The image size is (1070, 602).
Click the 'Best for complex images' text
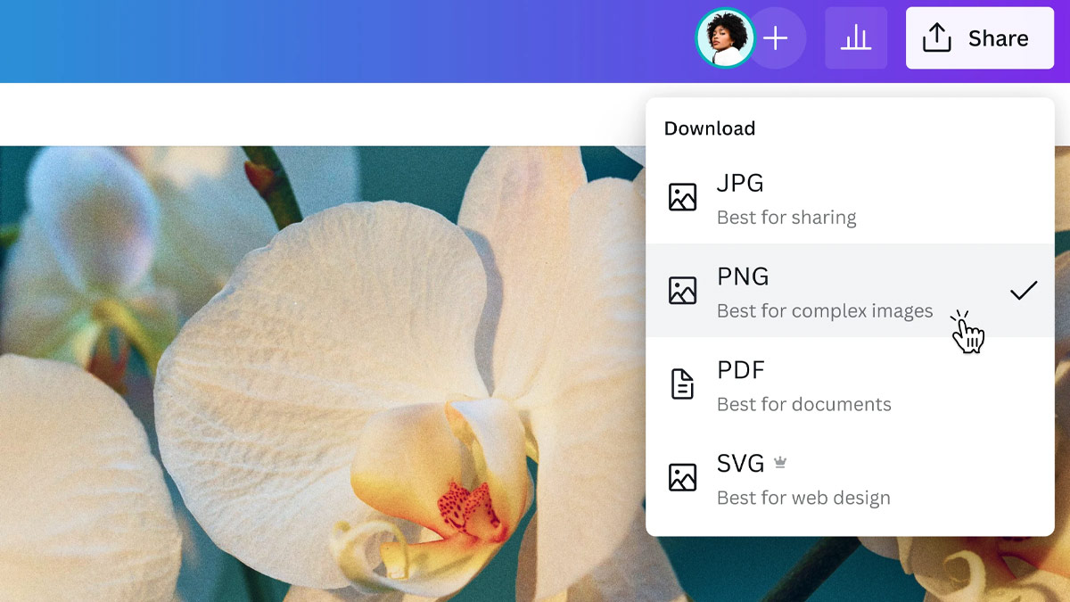pos(825,311)
